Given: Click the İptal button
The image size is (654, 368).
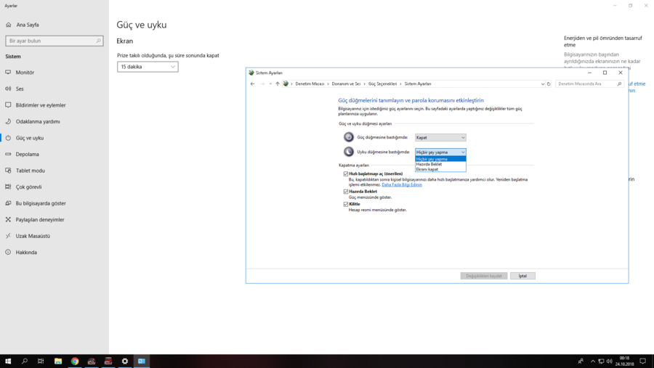Looking at the screenshot, I should pos(522,276).
